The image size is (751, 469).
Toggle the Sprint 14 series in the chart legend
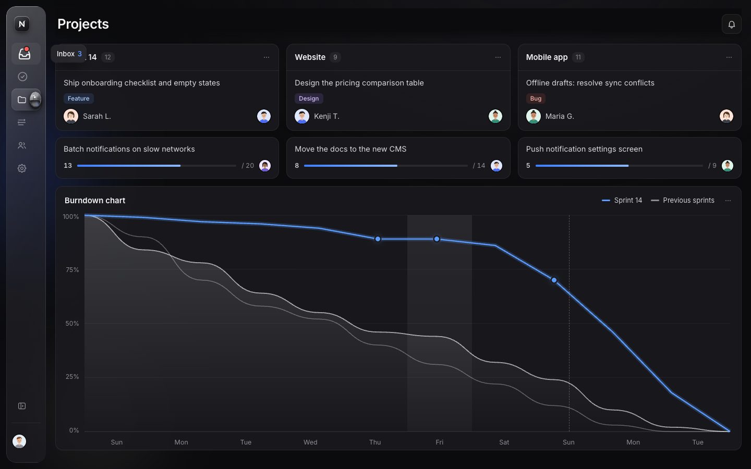point(622,200)
